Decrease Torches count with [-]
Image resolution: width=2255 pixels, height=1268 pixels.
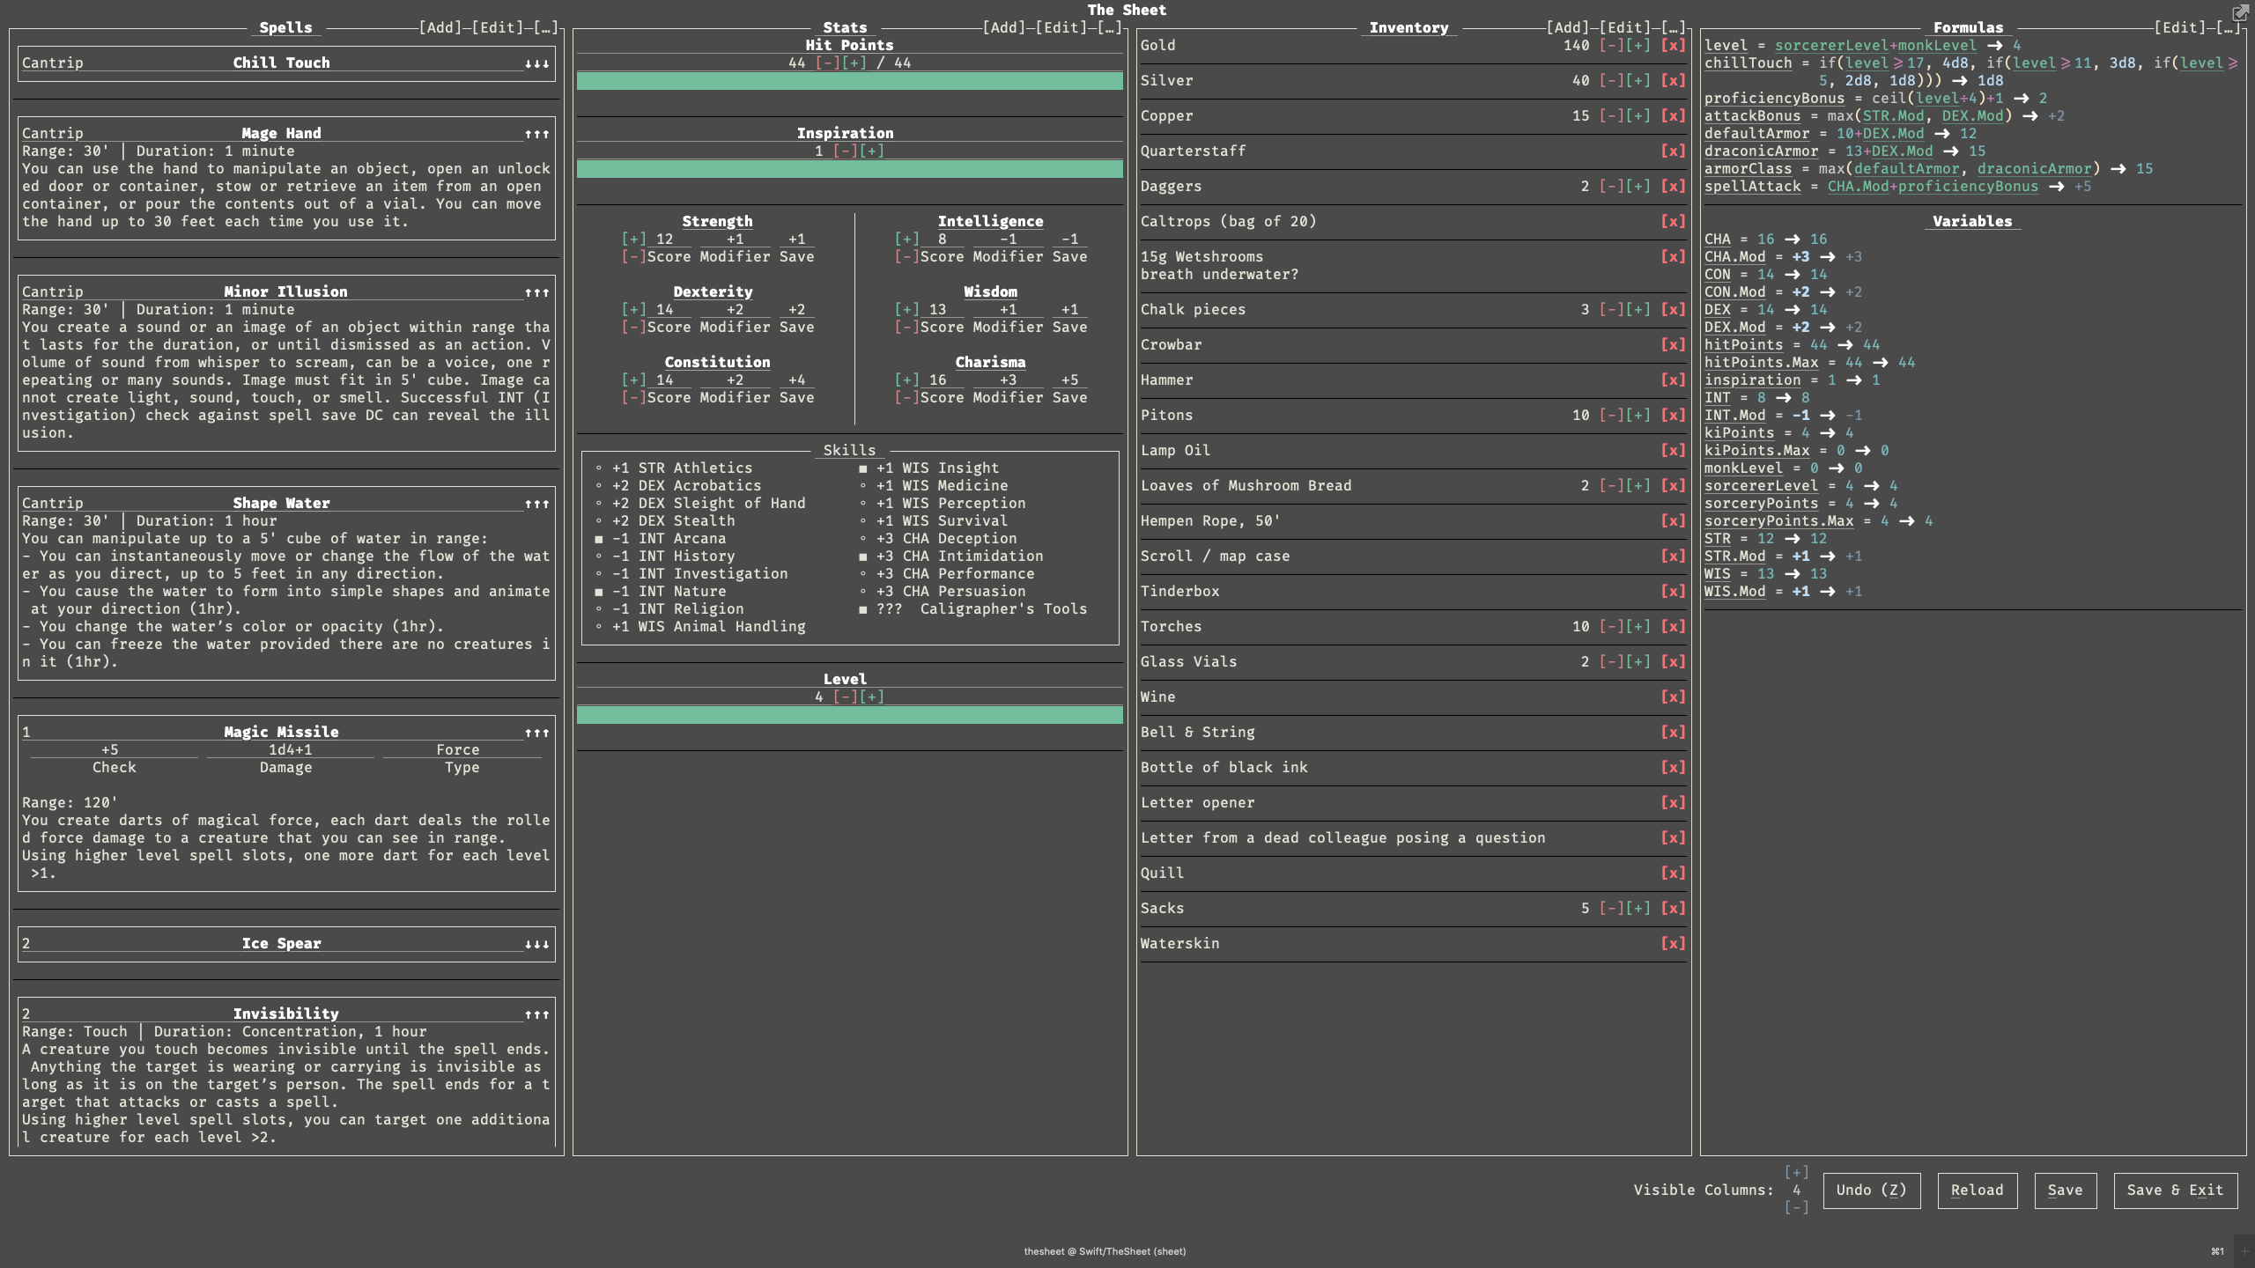coord(1611,626)
